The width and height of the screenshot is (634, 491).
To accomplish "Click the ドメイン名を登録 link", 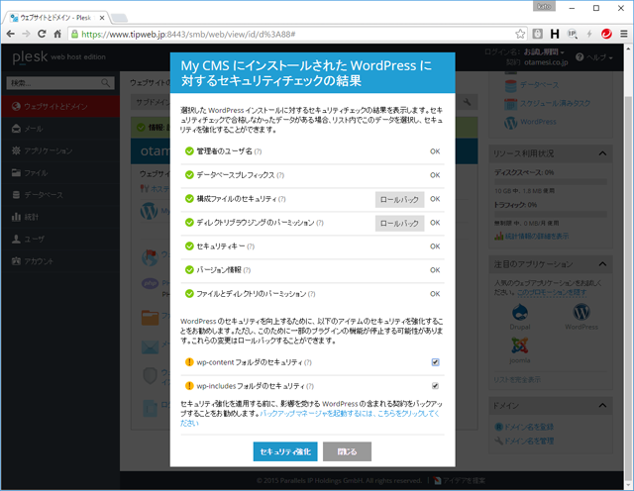I will pos(529,427).
